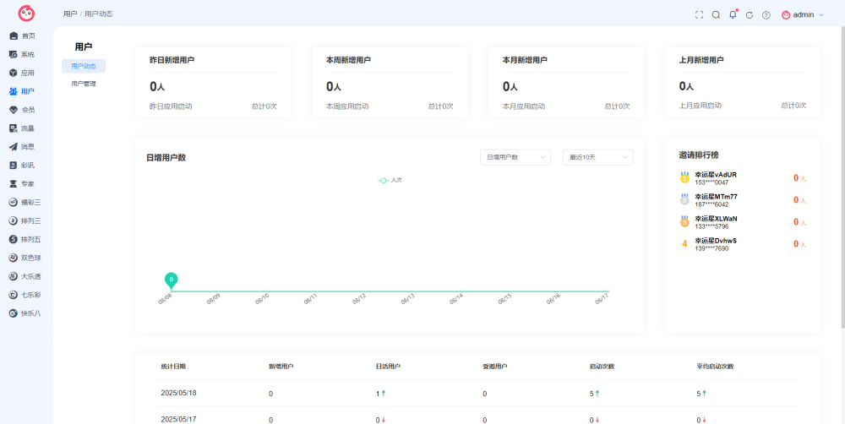
Task: Click the fullscreen toggle icon in header
Action: [x=699, y=15]
